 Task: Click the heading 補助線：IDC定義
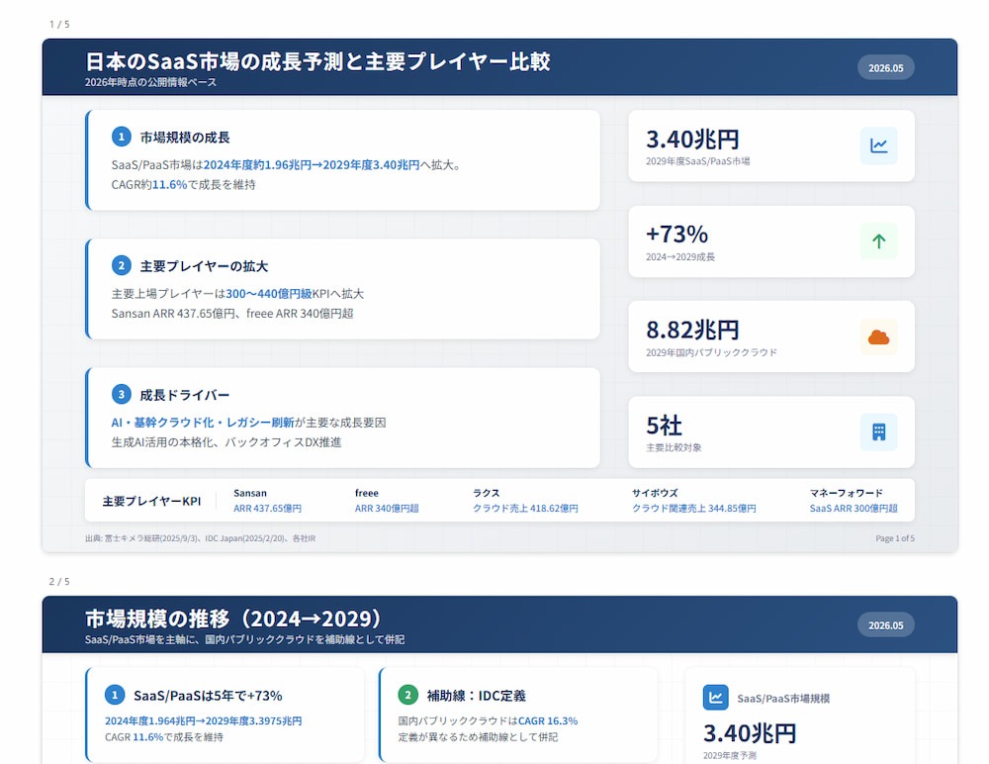tap(477, 696)
